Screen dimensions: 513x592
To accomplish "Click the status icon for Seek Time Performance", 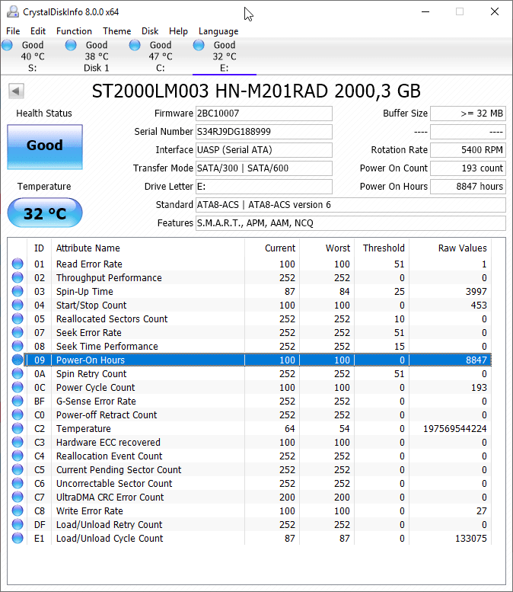I will [18, 346].
